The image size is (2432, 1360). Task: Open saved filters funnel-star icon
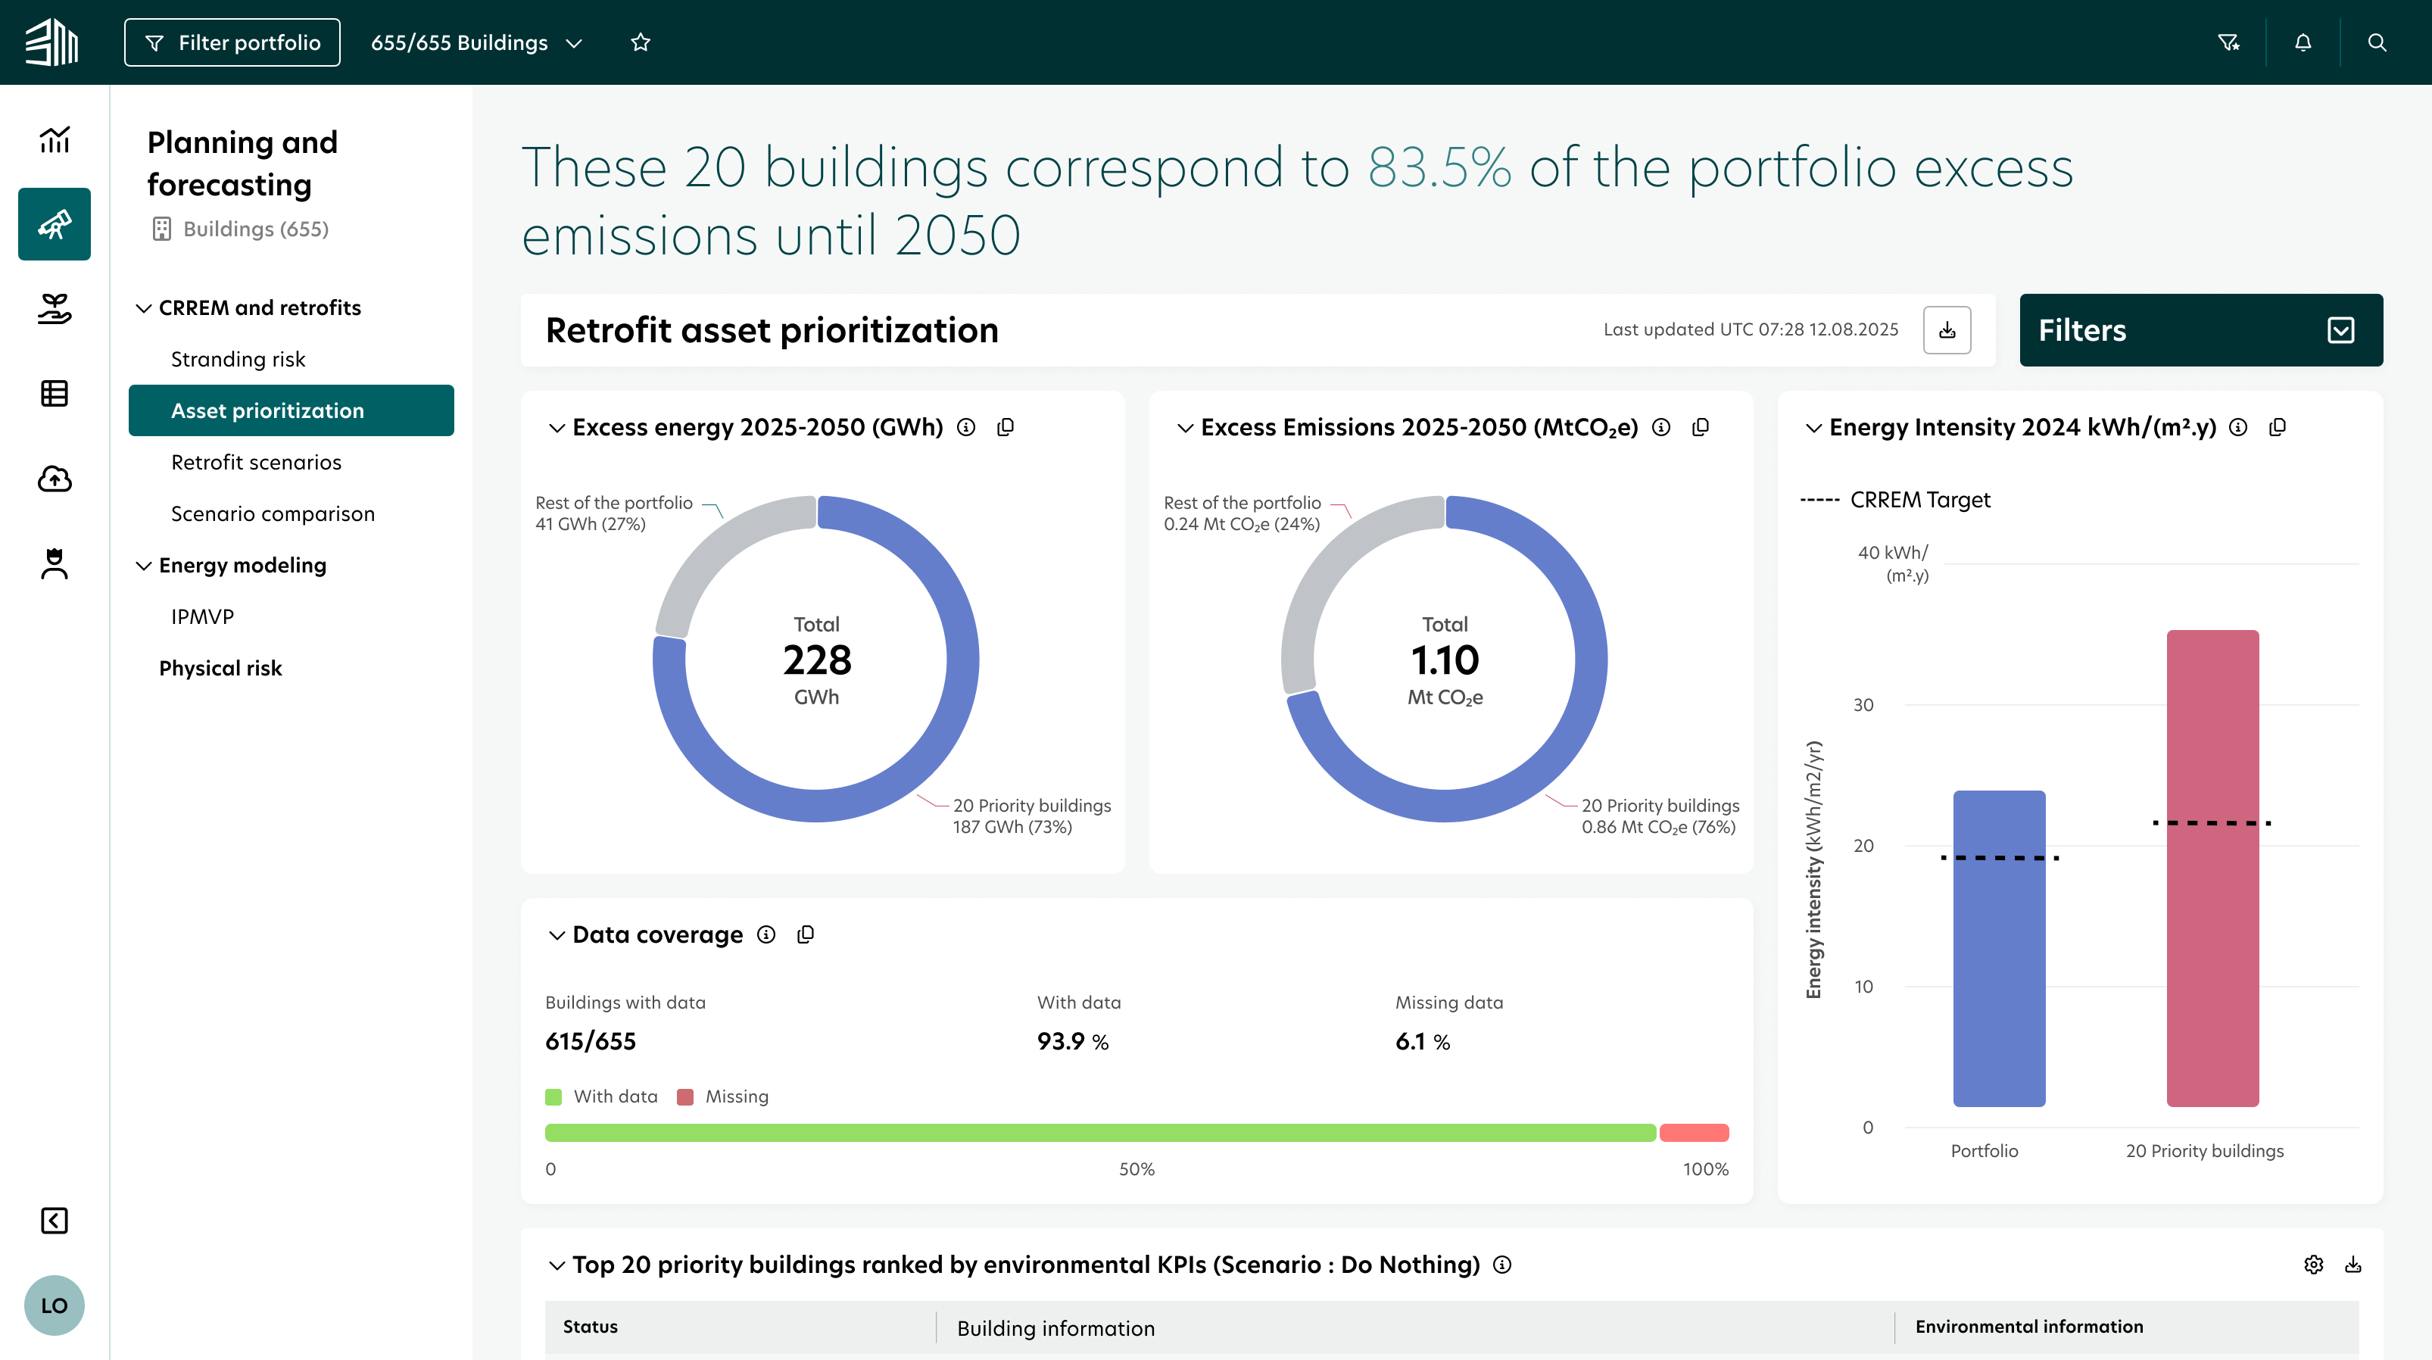click(2229, 42)
